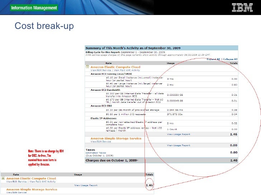
Task: Select the Cost break-up slide title
Action: point(44,26)
